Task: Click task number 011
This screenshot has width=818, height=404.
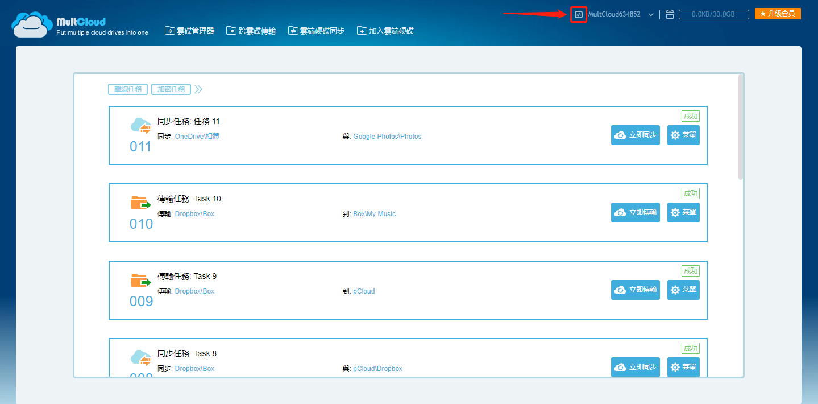Action: [141, 147]
